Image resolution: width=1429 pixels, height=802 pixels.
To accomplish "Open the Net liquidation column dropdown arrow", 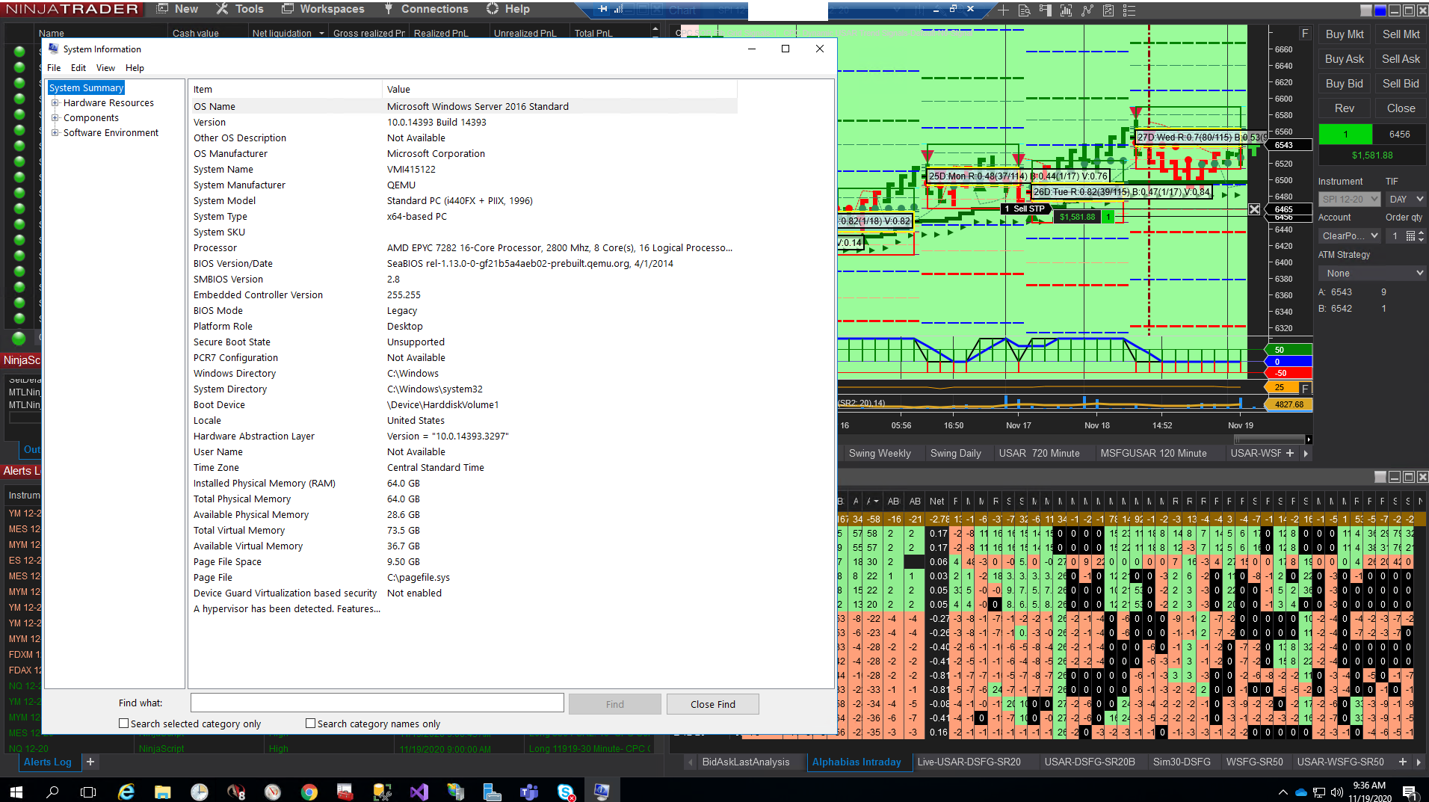I will [321, 34].
